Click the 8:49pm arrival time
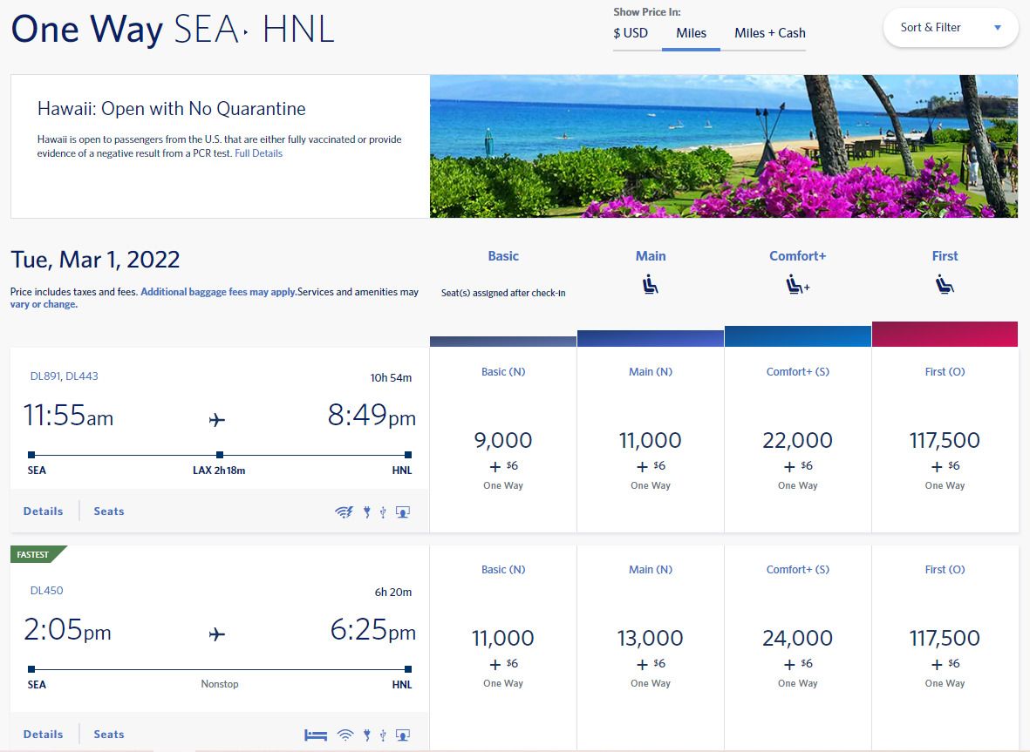The height and width of the screenshot is (752, 1030). pyautogui.click(x=372, y=416)
